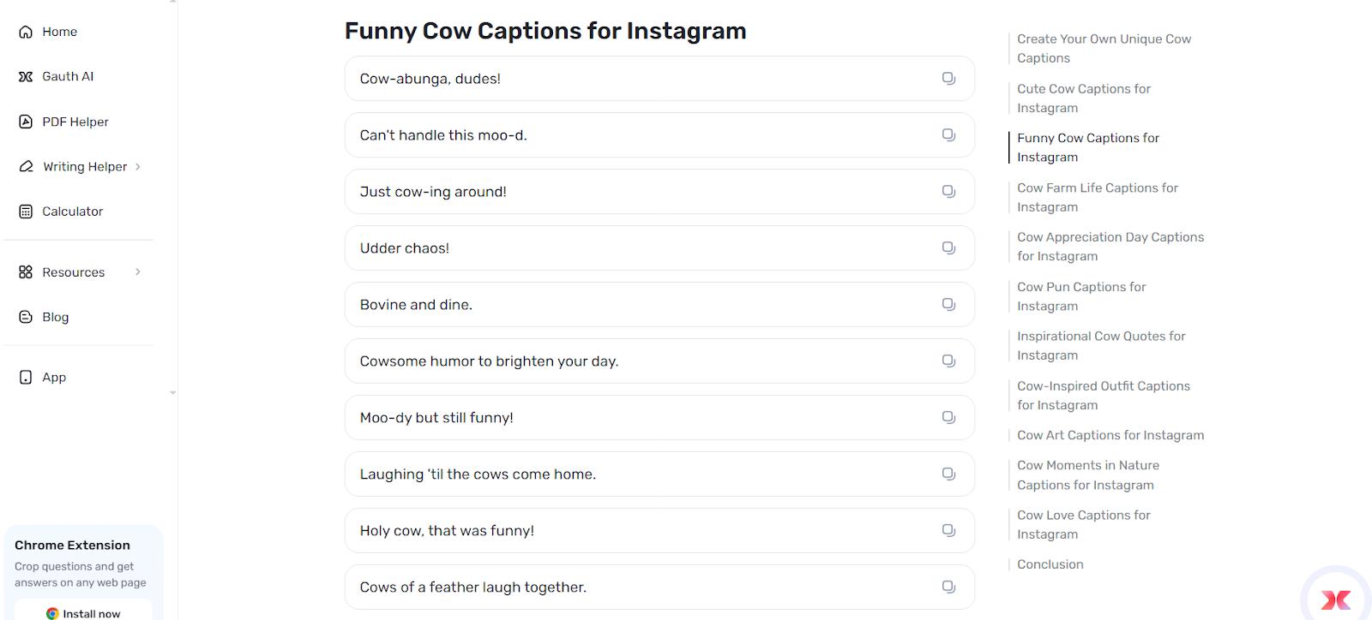Click the Resources grid icon
The height and width of the screenshot is (620, 1372).
pyautogui.click(x=26, y=271)
